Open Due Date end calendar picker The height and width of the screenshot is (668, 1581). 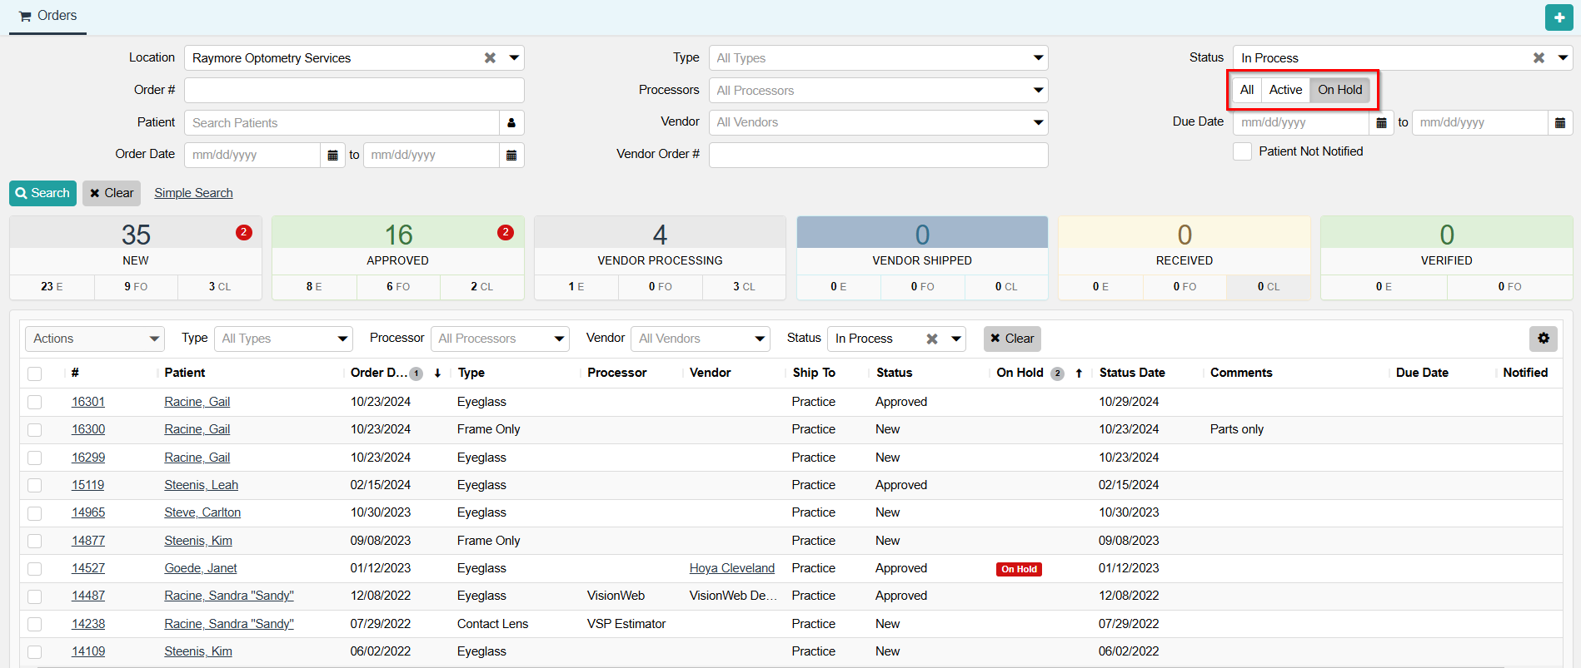pyautogui.click(x=1560, y=123)
